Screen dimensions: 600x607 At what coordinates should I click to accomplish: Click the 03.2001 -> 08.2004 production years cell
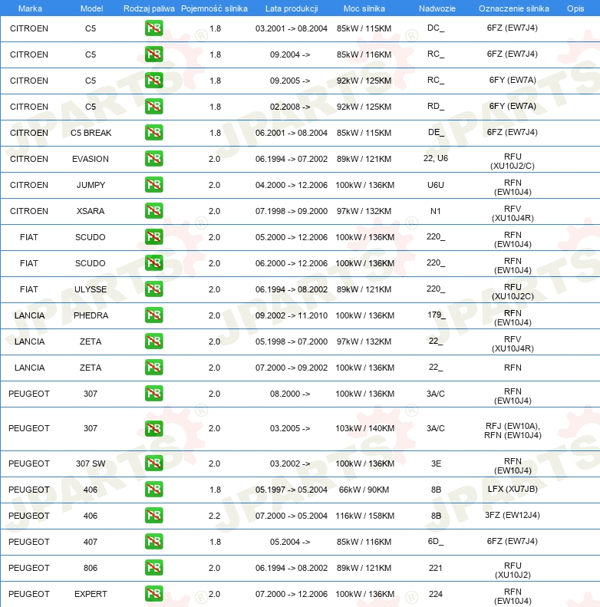click(291, 28)
